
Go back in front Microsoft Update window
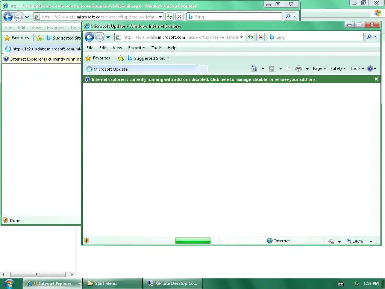click(x=89, y=37)
